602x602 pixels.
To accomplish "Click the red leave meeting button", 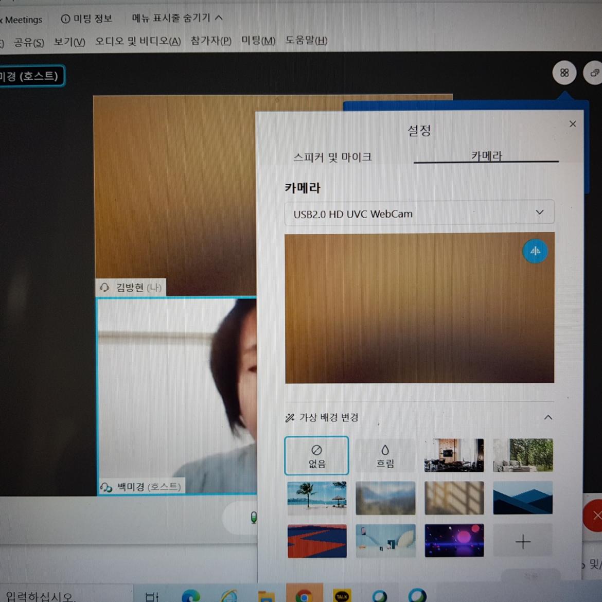I will (594, 516).
